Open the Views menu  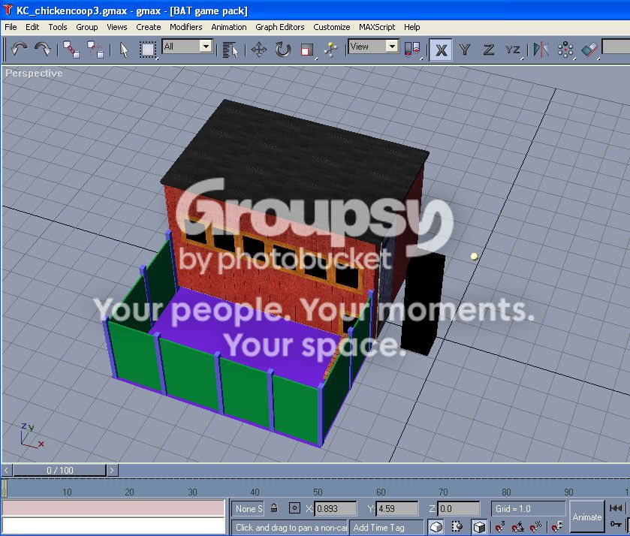(x=117, y=27)
